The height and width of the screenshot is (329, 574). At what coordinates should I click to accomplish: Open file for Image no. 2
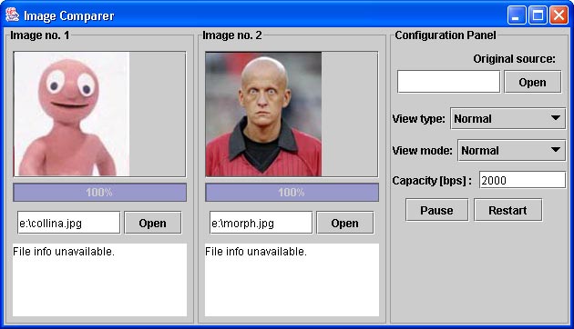(x=344, y=223)
